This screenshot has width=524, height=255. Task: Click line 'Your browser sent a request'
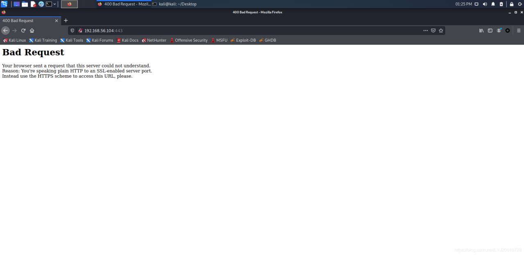[x=76, y=66]
